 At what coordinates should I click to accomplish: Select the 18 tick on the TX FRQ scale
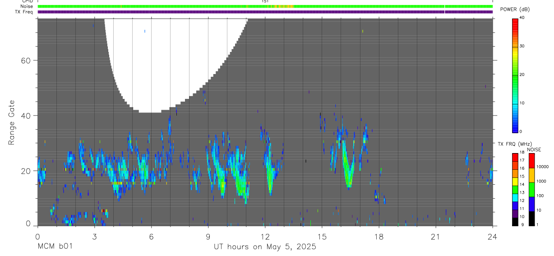[x=522, y=153]
